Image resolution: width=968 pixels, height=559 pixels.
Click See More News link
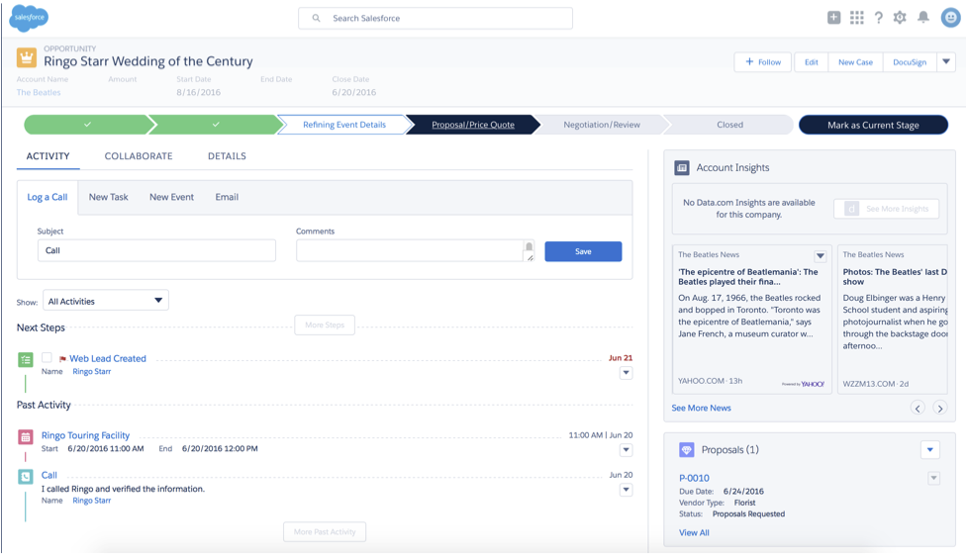point(701,408)
